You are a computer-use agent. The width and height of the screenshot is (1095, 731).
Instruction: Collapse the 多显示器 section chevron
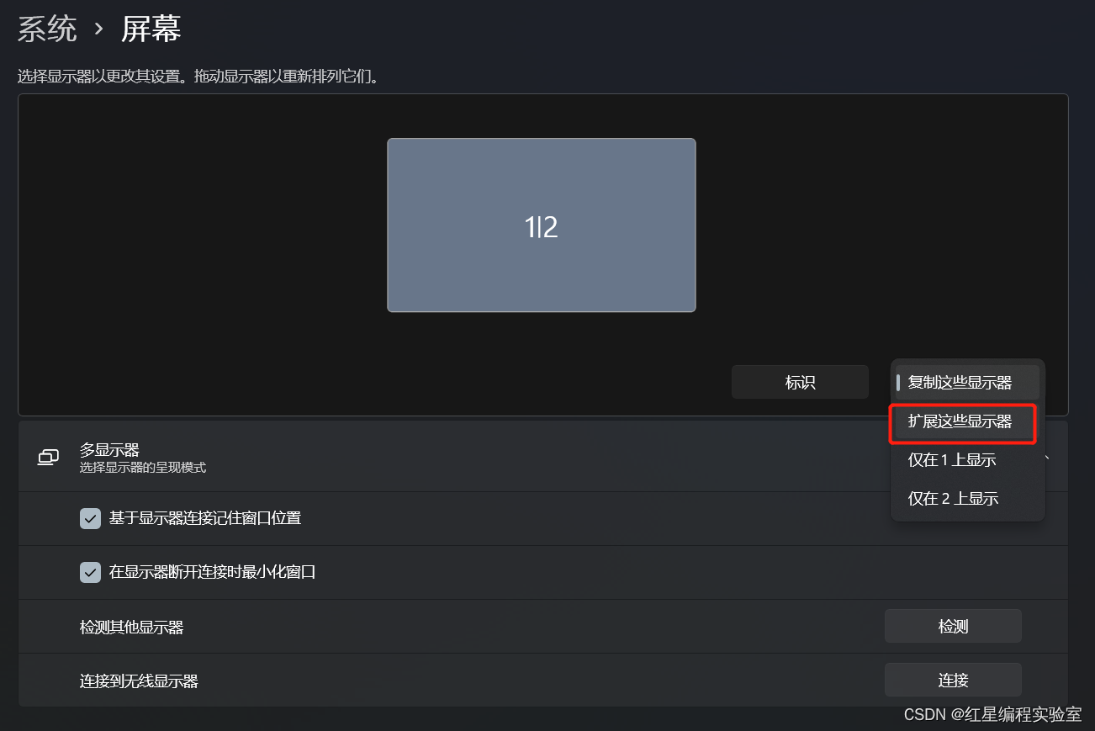[x=1047, y=458]
